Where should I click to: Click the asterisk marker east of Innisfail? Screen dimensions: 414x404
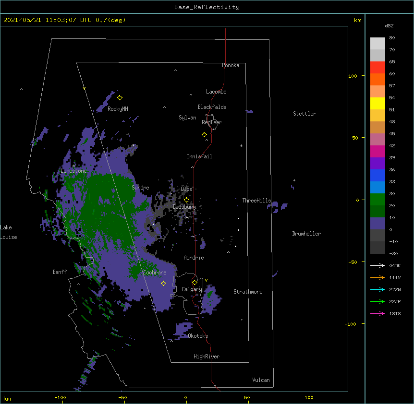coord(241,145)
